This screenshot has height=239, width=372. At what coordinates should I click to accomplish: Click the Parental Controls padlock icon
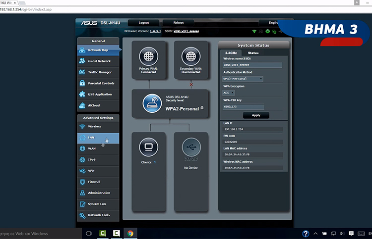click(82, 83)
